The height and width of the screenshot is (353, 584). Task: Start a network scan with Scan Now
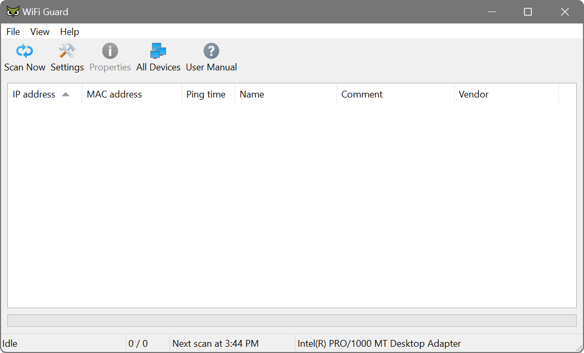(x=25, y=57)
